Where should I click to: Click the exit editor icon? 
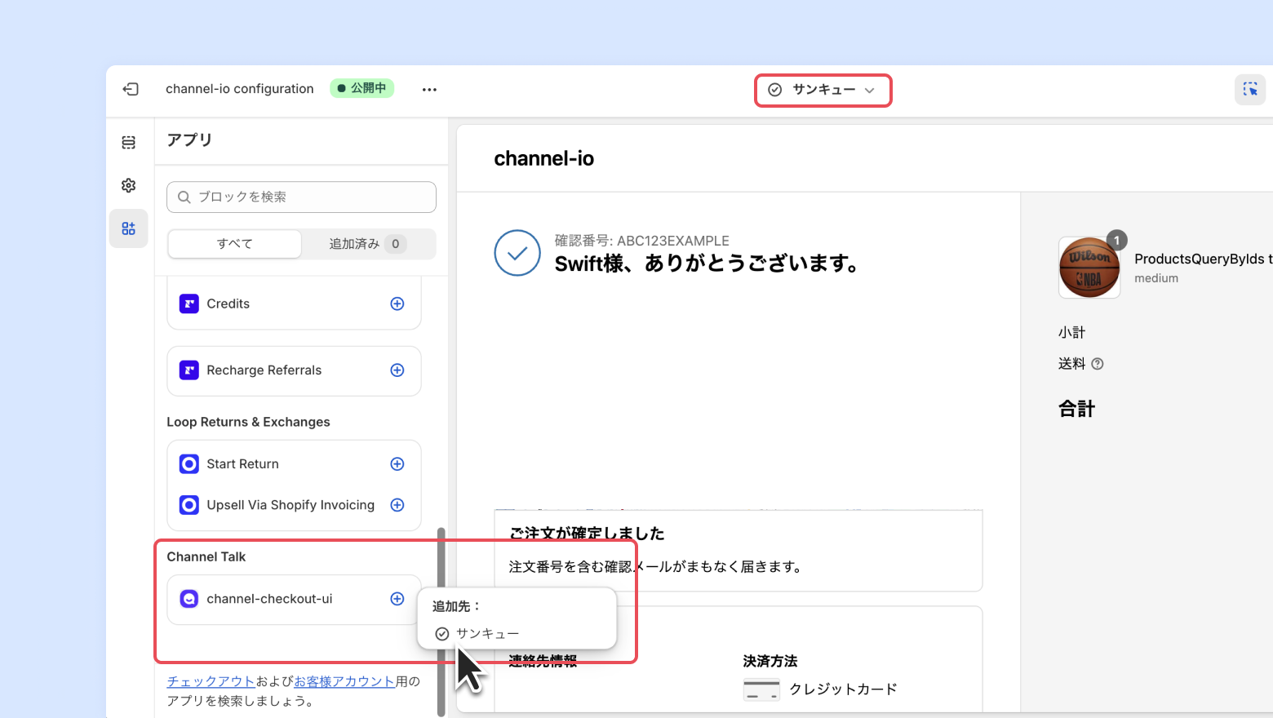[131, 89]
